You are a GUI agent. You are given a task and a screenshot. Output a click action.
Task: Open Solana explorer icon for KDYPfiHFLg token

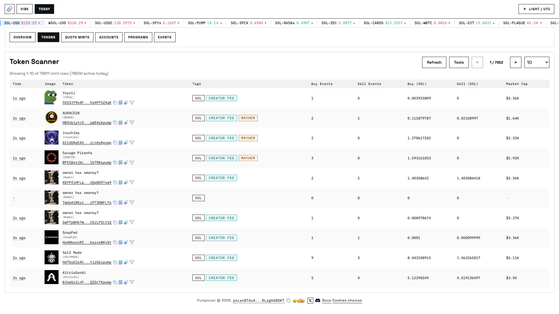click(121, 183)
